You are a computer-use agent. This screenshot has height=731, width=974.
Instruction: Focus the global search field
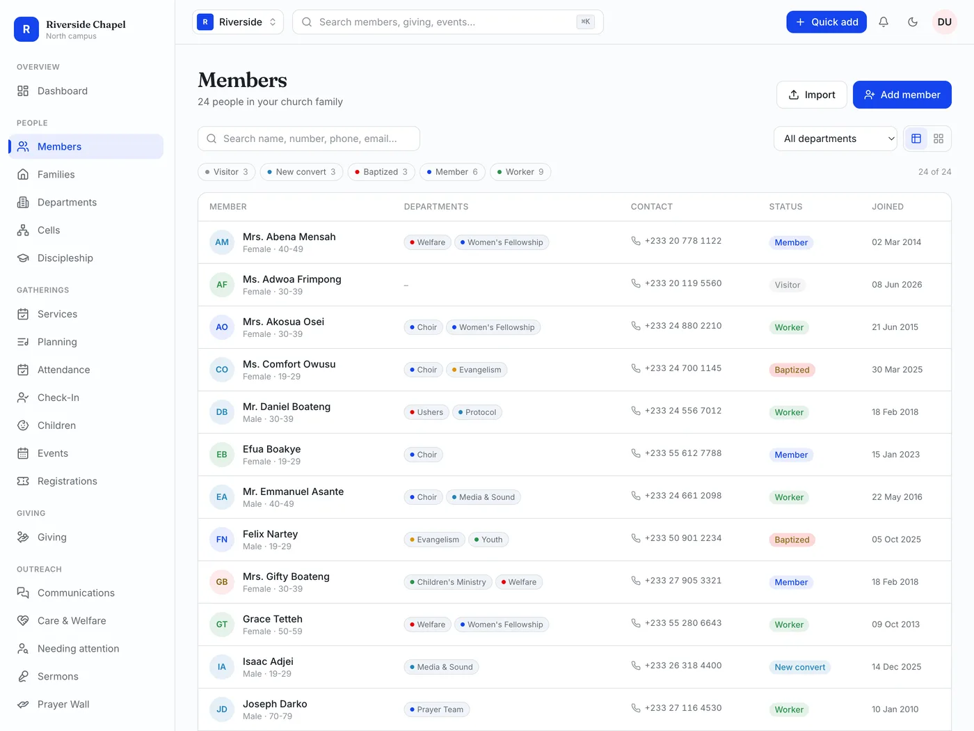pyautogui.click(x=448, y=22)
